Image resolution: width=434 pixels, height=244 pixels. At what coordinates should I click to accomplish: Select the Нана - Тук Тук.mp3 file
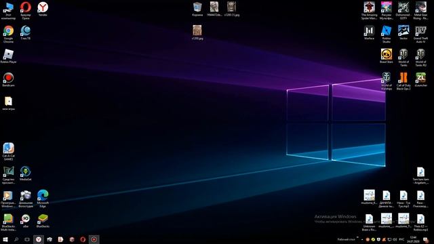point(403,199)
